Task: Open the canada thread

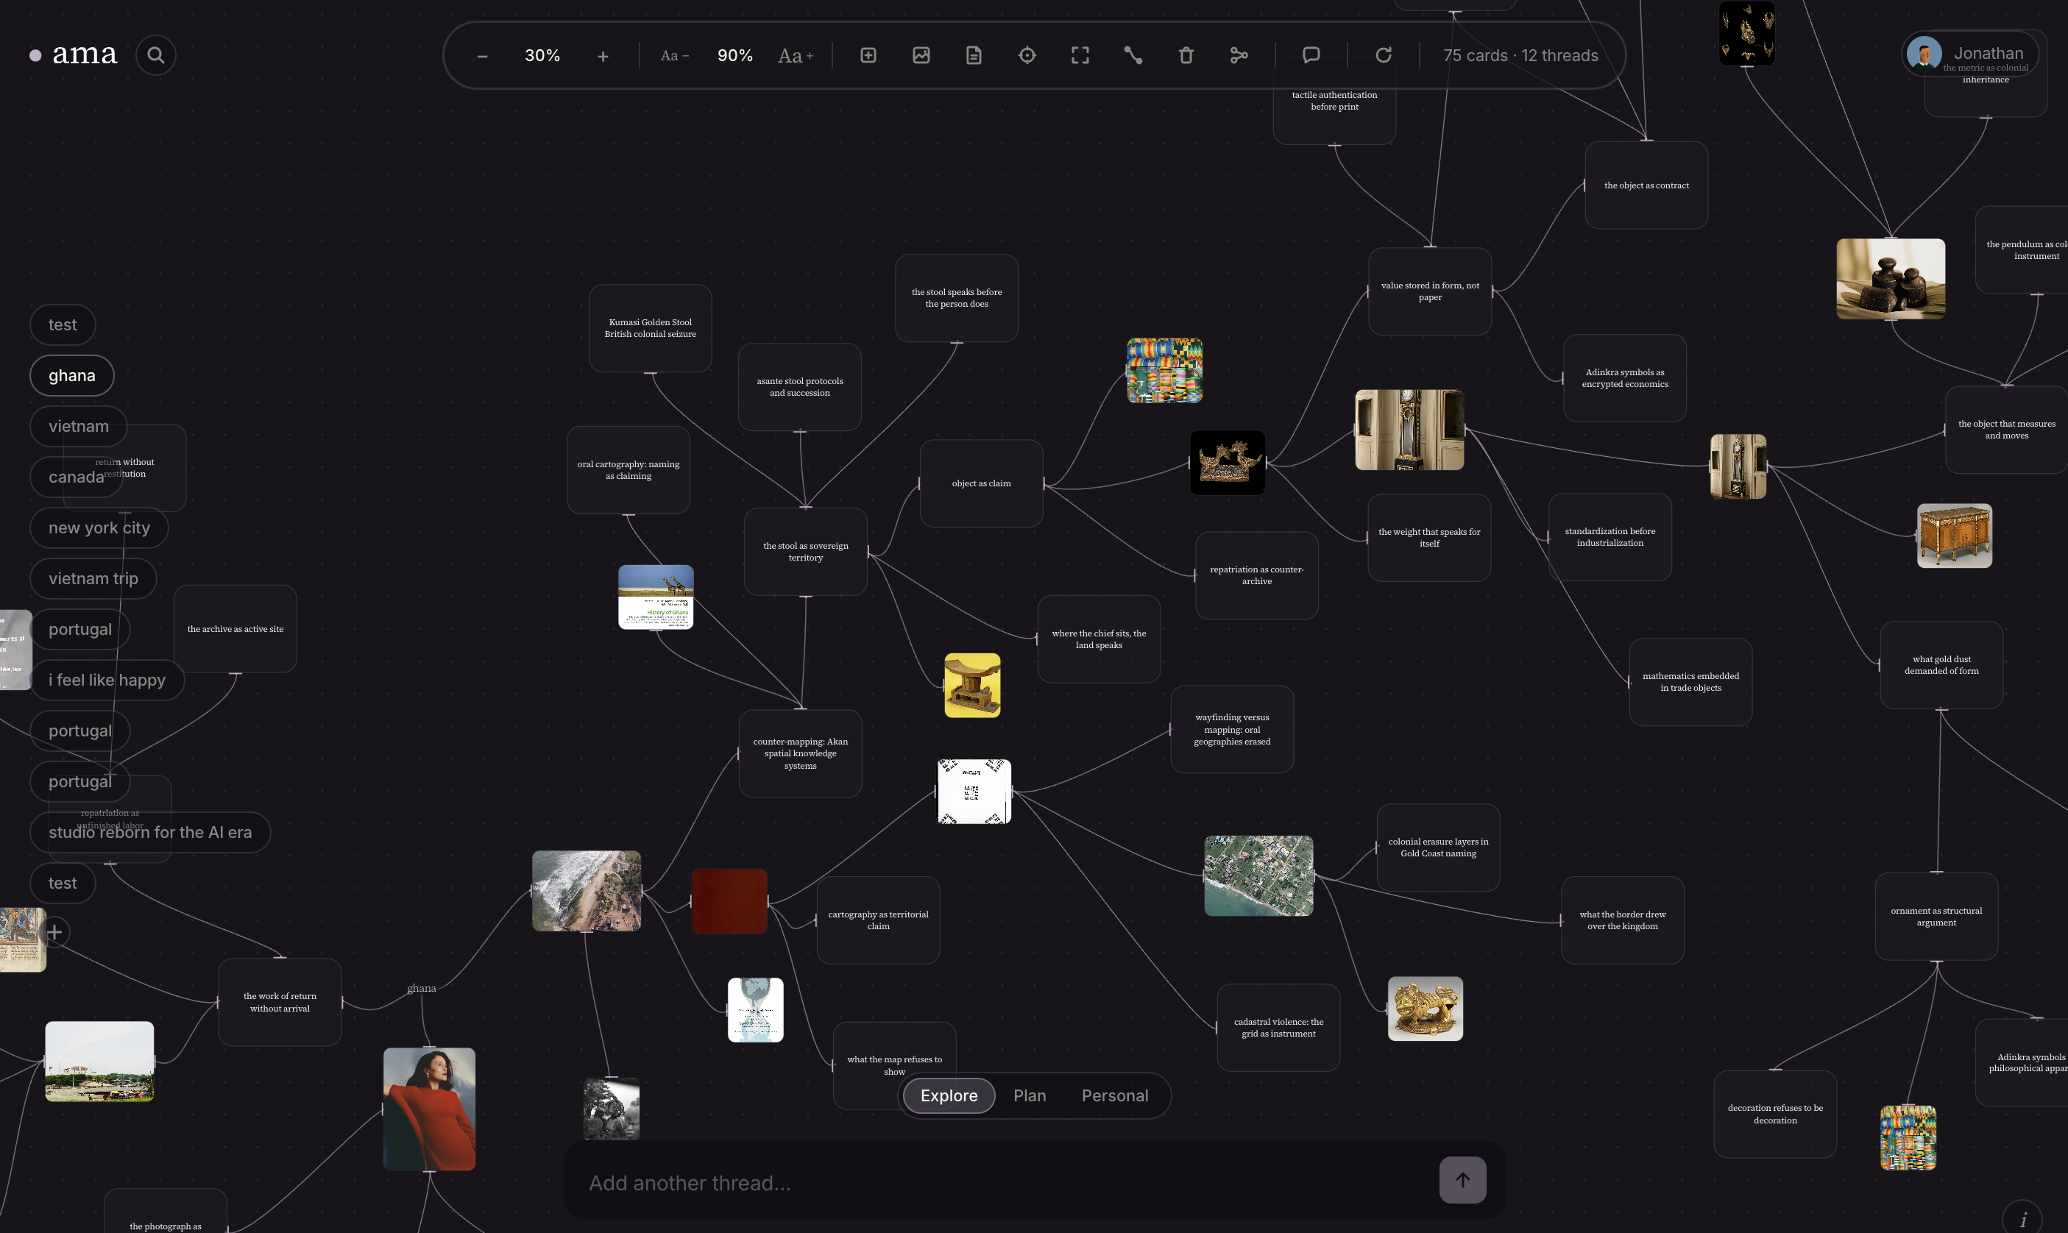Action: tap(76, 477)
